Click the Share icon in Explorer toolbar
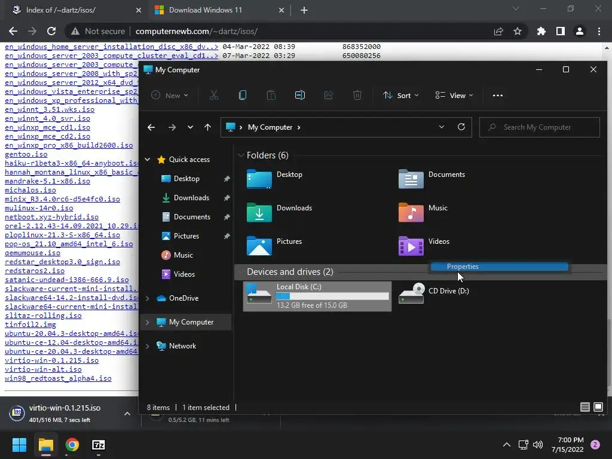Image resolution: width=612 pixels, height=459 pixels. click(329, 95)
